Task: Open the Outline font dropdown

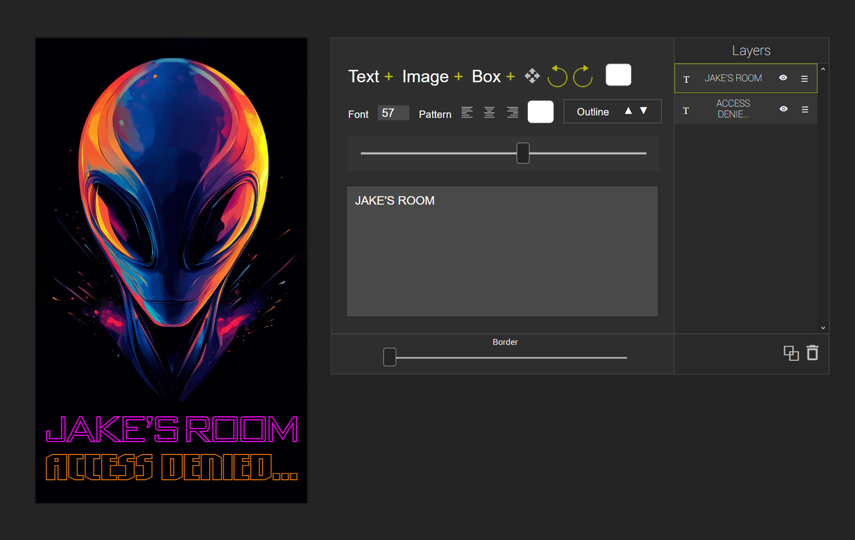Action: [x=593, y=112]
